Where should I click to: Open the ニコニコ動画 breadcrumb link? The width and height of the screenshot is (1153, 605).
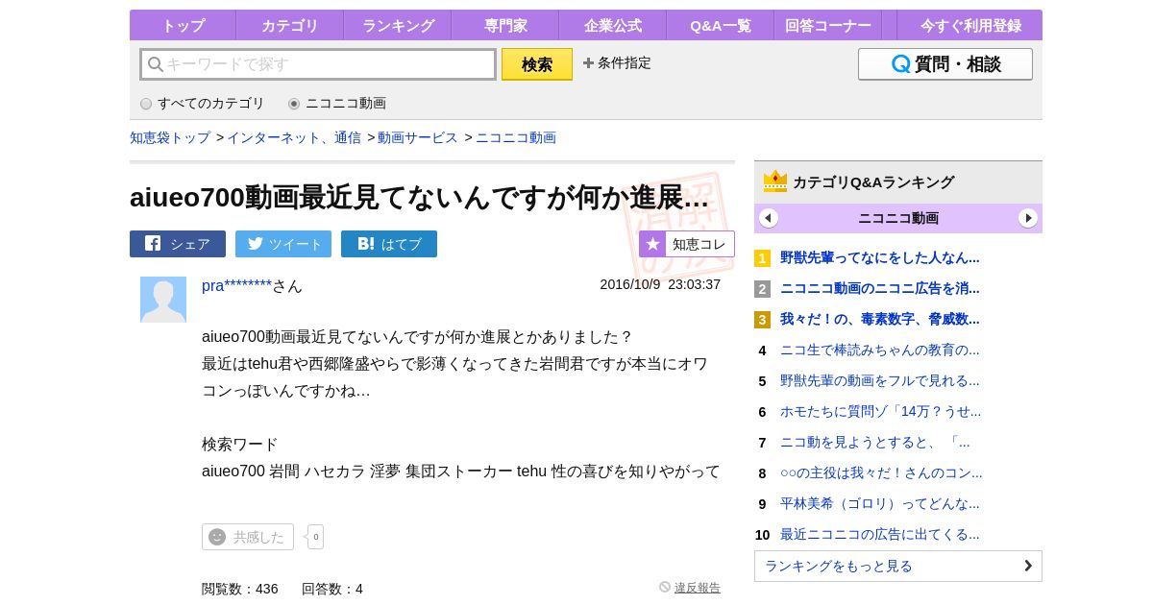[x=516, y=137]
